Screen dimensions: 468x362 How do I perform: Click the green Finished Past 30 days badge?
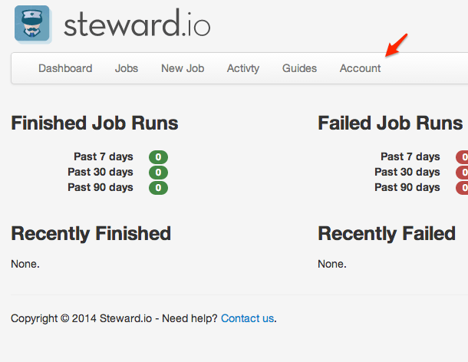tap(158, 173)
